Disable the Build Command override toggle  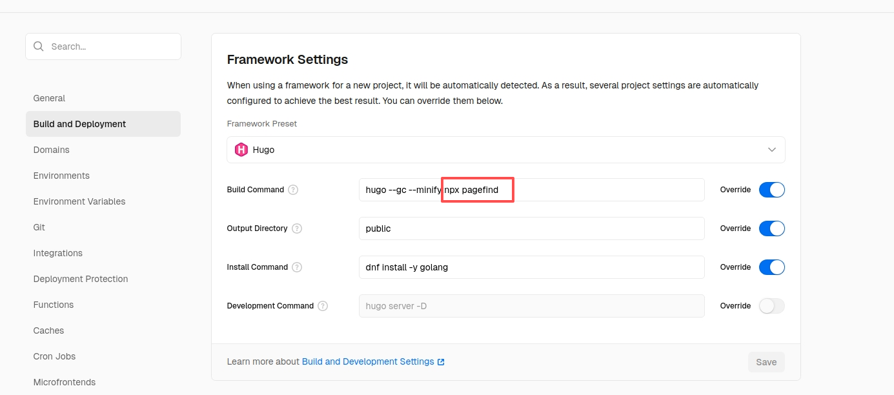[771, 190]
